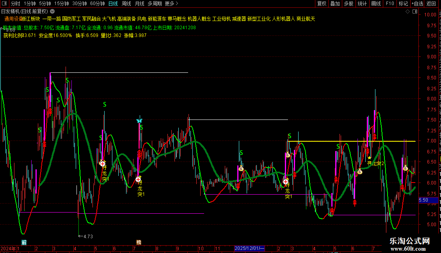Switch to the 周线 weekly period tab
Image resolution: width=441 pixels, height=253 pixels.
[126, 4]
